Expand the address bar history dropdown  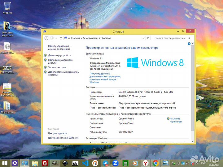click(144, 38)
